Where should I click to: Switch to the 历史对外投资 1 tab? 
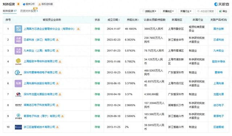[x=29, y=11]
